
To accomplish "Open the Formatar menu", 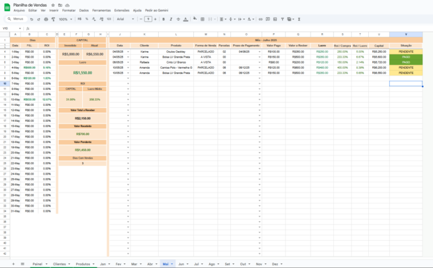I will [x=69, y=11].
